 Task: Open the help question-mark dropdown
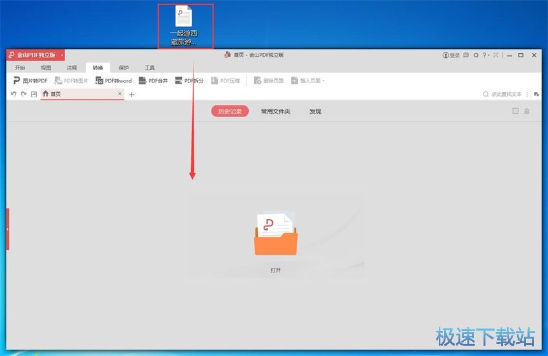pyautogui.click(x=486, y=55)
